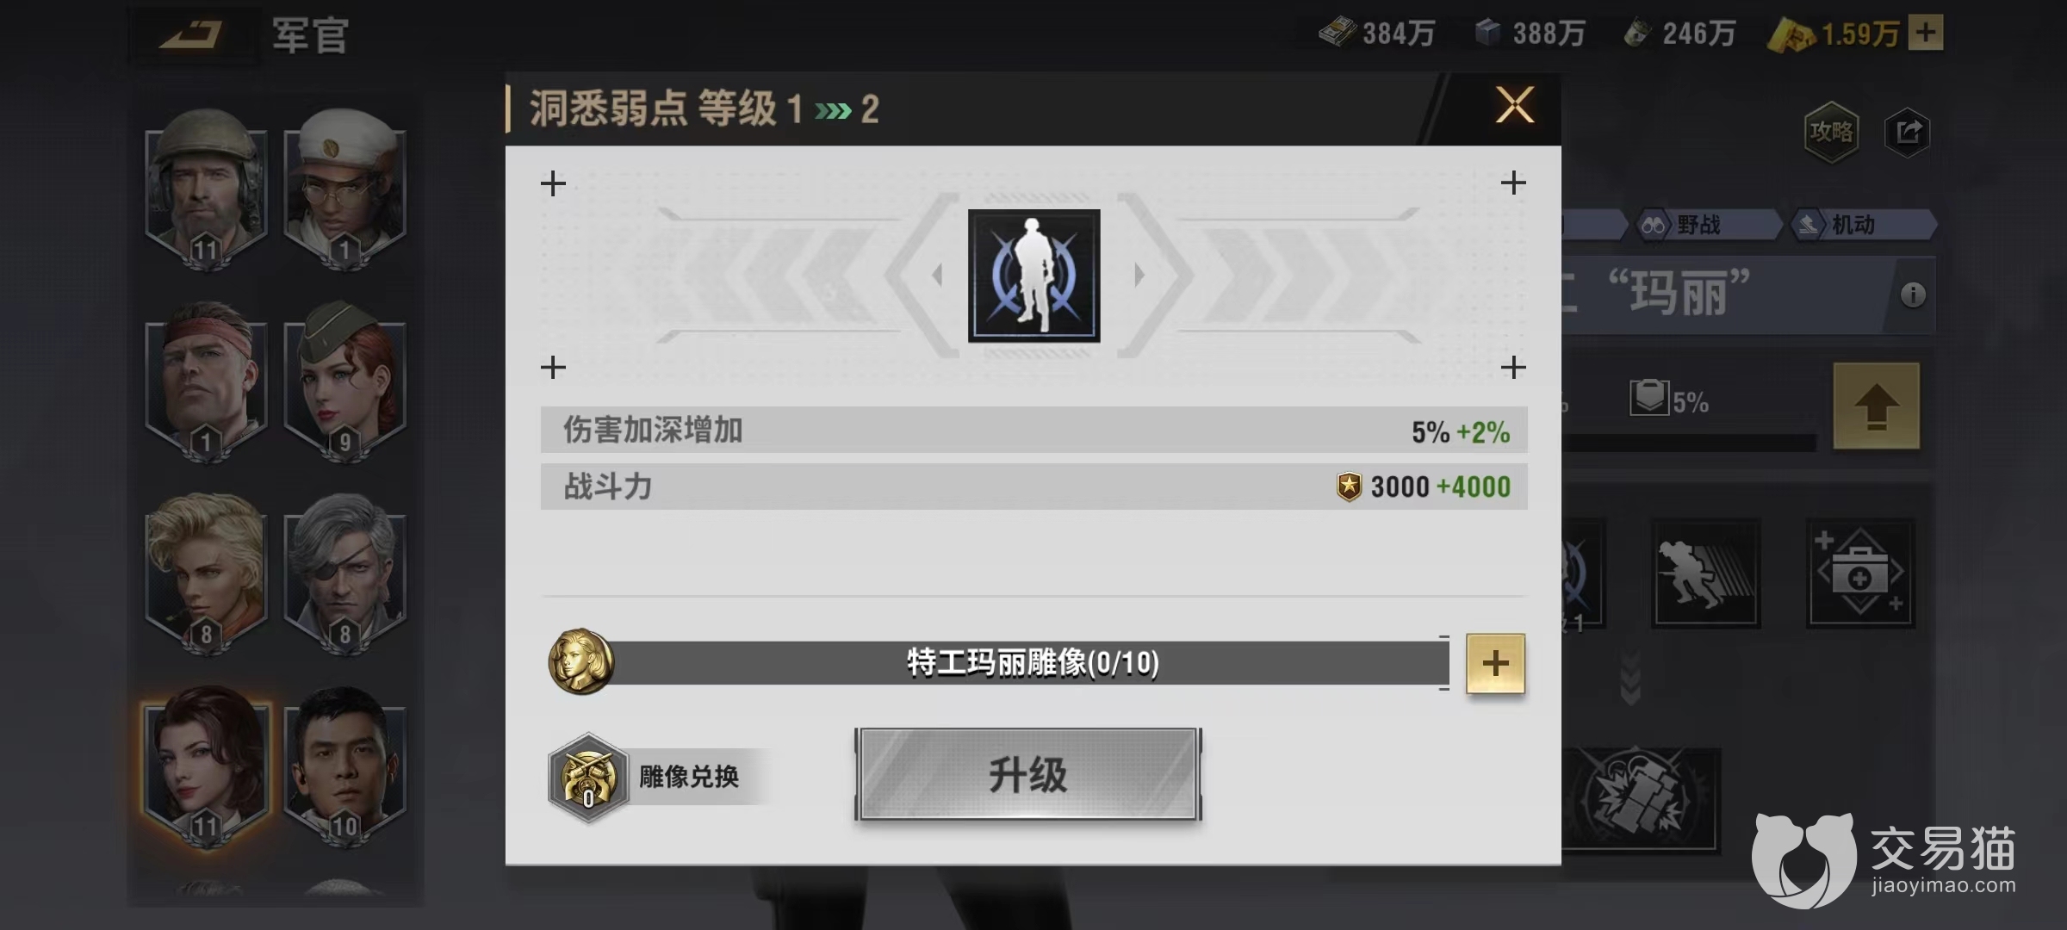
Task: Select the red-haired female officer level 9
Action: point(344,381)
